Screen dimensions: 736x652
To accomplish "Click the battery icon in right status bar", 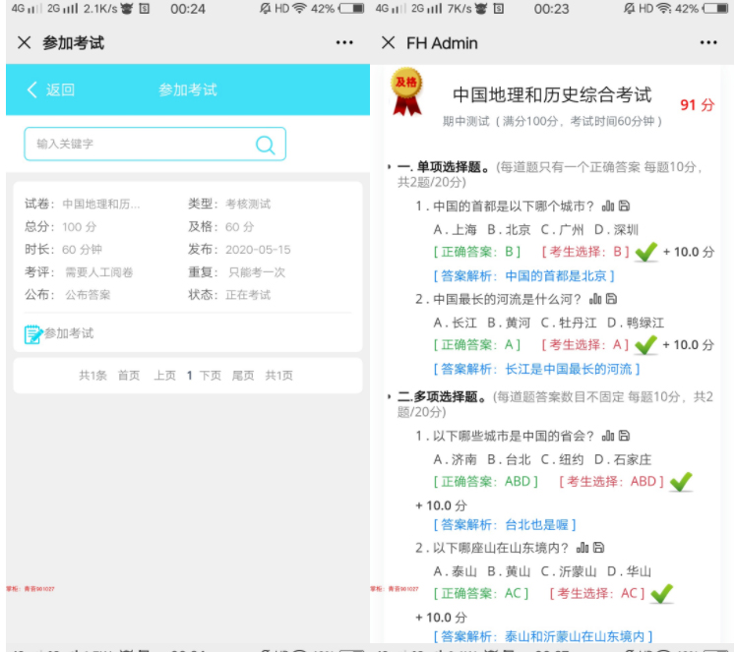I will point(716,9).
